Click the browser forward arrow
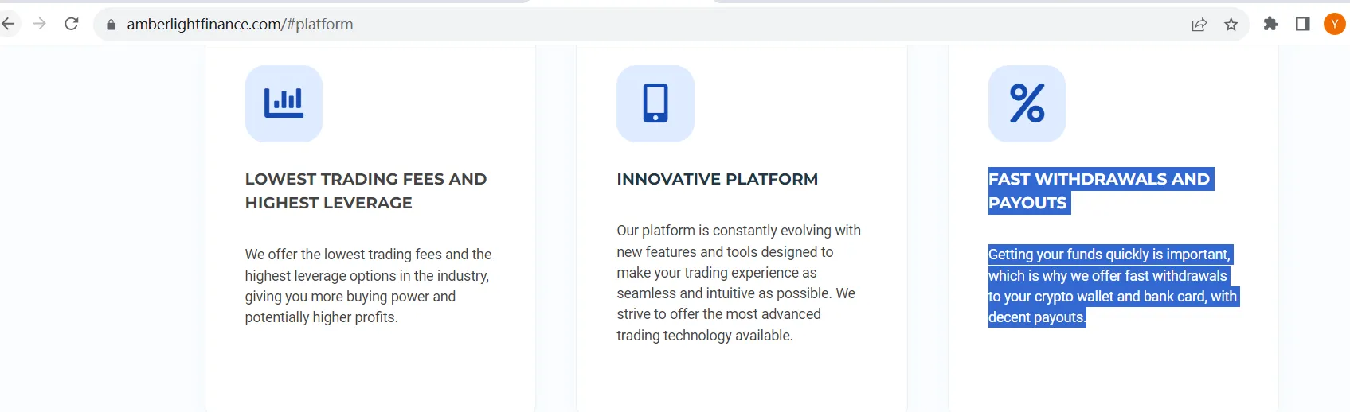Screen dimensions: 1350x412 [x=39, y=24]
